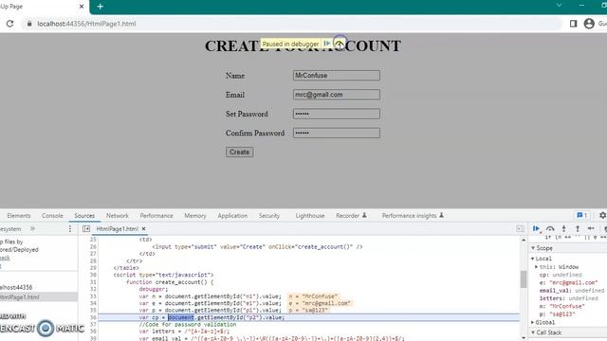The height and width of the screenshot is (341, 607).
Task: Step over via the page overlay icon
Action: [x=340, y=44]
